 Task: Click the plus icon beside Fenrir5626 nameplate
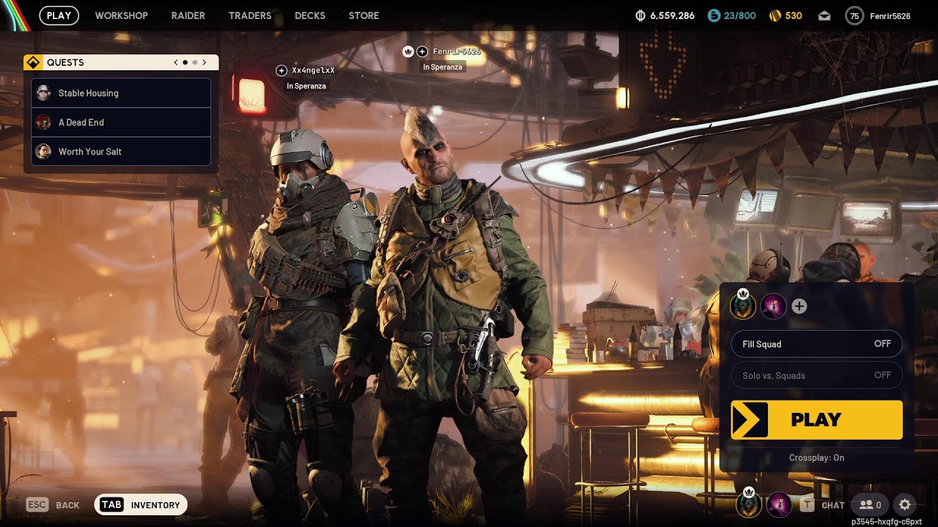[422, 51]
